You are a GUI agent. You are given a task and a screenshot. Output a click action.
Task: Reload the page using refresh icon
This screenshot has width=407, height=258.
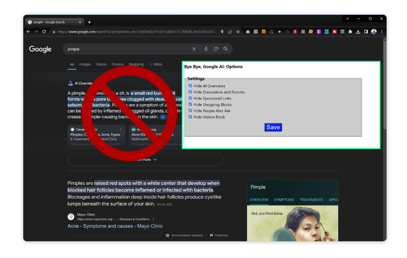tap(44, 31)
